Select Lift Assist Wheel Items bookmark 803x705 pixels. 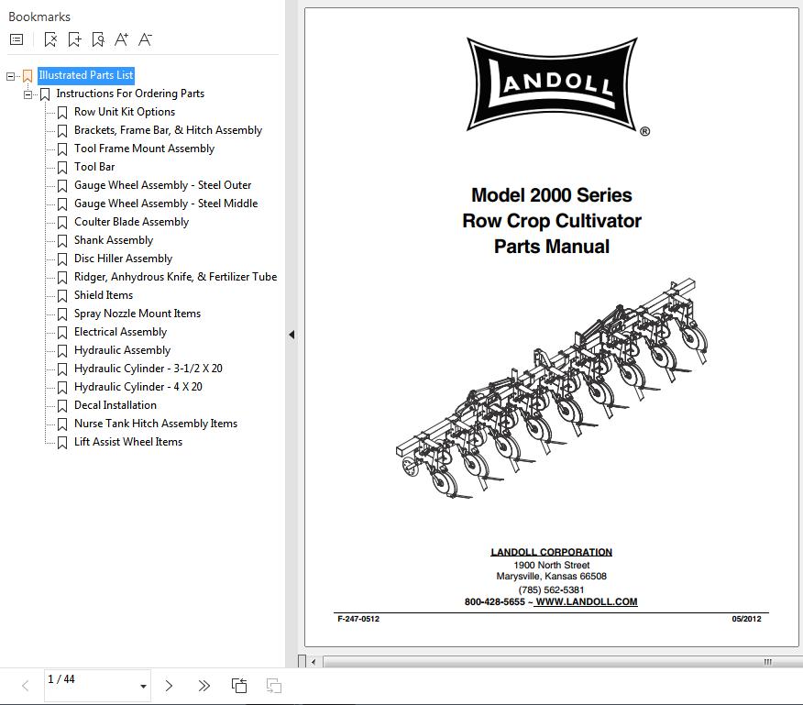[128, 442]
